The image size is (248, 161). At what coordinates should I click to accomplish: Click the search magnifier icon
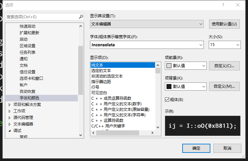(x=81, y=17)
